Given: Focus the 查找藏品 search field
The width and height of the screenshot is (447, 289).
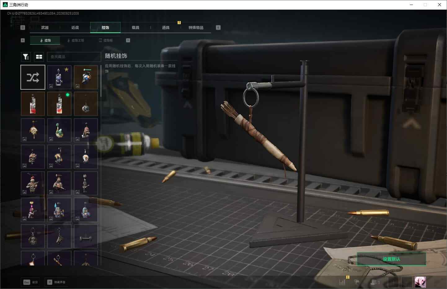Looking at the screenshot, I should point(74,57).
